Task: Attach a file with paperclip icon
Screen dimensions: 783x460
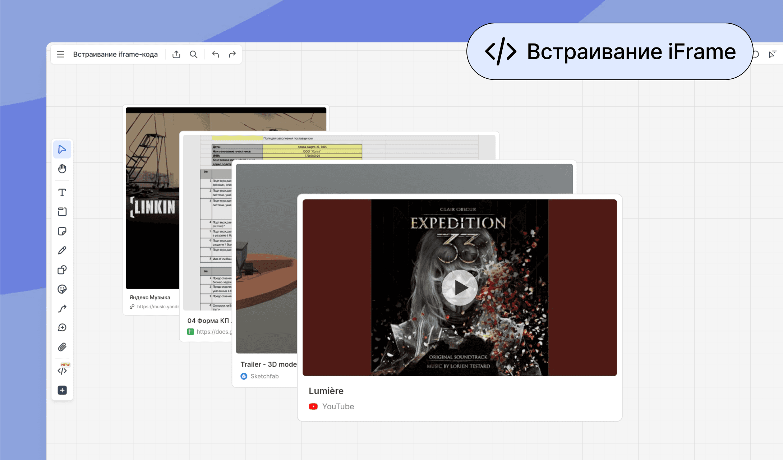Action: click(x=62, y=347)
